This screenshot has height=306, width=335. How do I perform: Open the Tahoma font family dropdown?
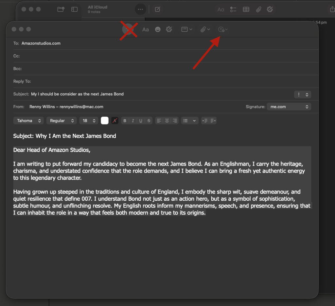(28, 121)
